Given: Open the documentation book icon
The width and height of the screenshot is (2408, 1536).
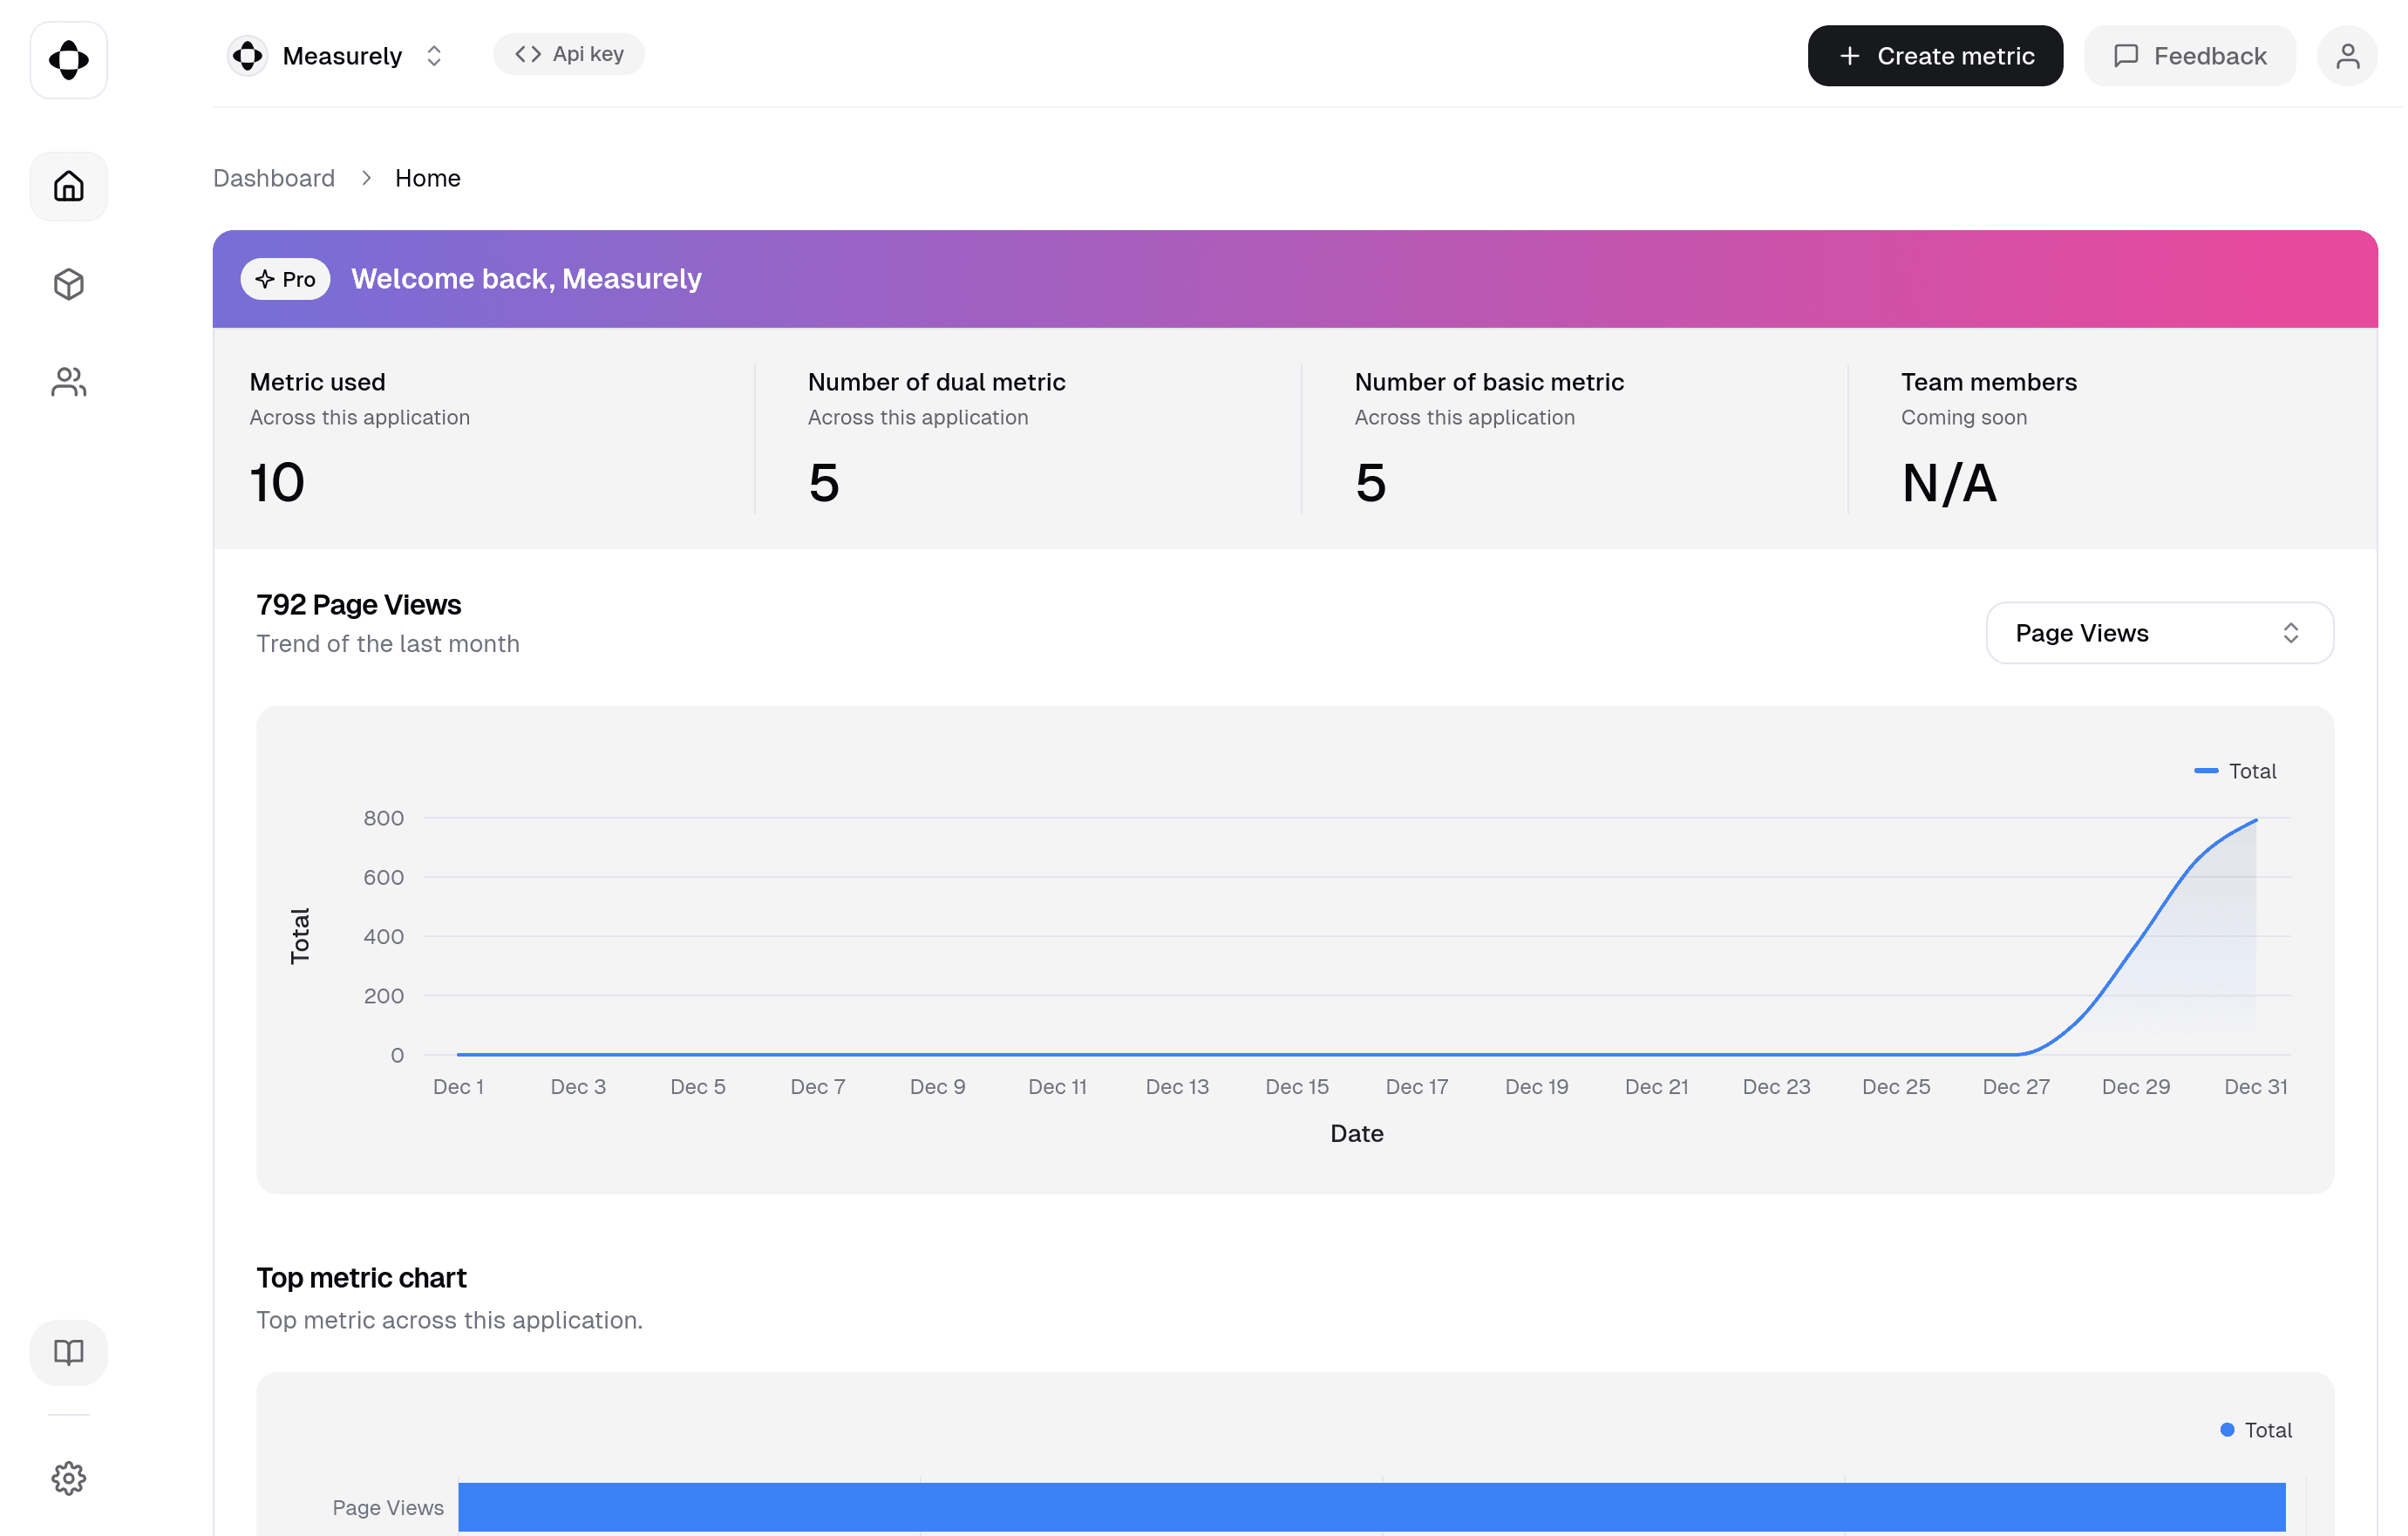Looking at the screenshot, I should (68, 1352).
